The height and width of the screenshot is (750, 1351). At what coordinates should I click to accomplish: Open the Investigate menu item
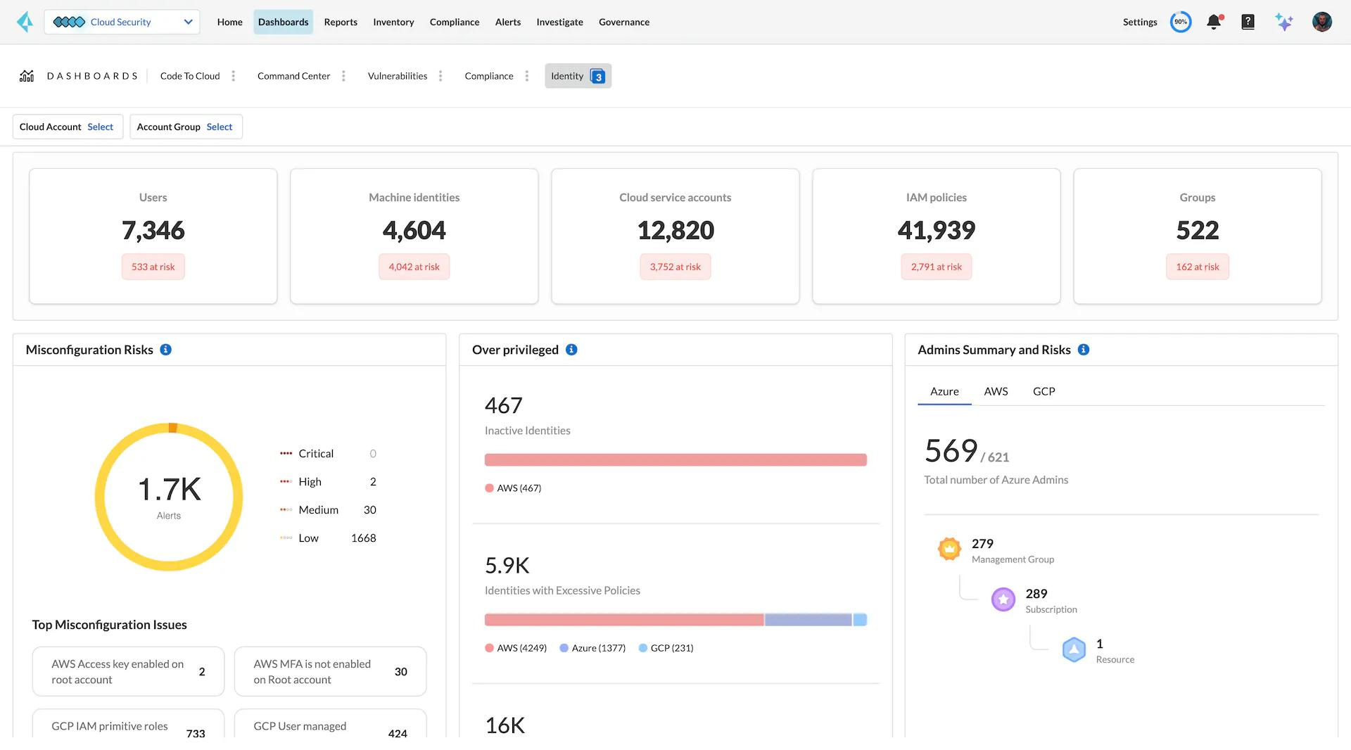[559, 22]
